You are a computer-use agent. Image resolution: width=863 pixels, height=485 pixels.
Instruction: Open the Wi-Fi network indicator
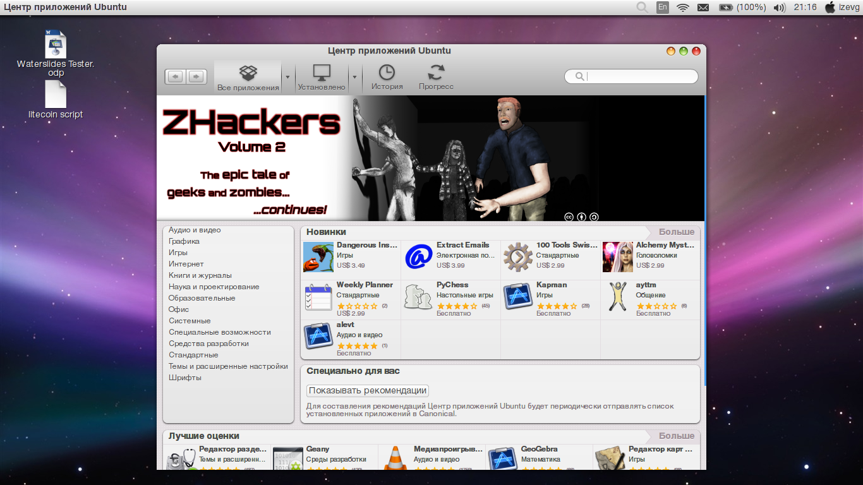(x=682, y=8)
